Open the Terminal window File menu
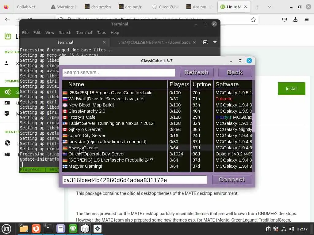Viewport: 314px width, 235px height. (25, 32)
